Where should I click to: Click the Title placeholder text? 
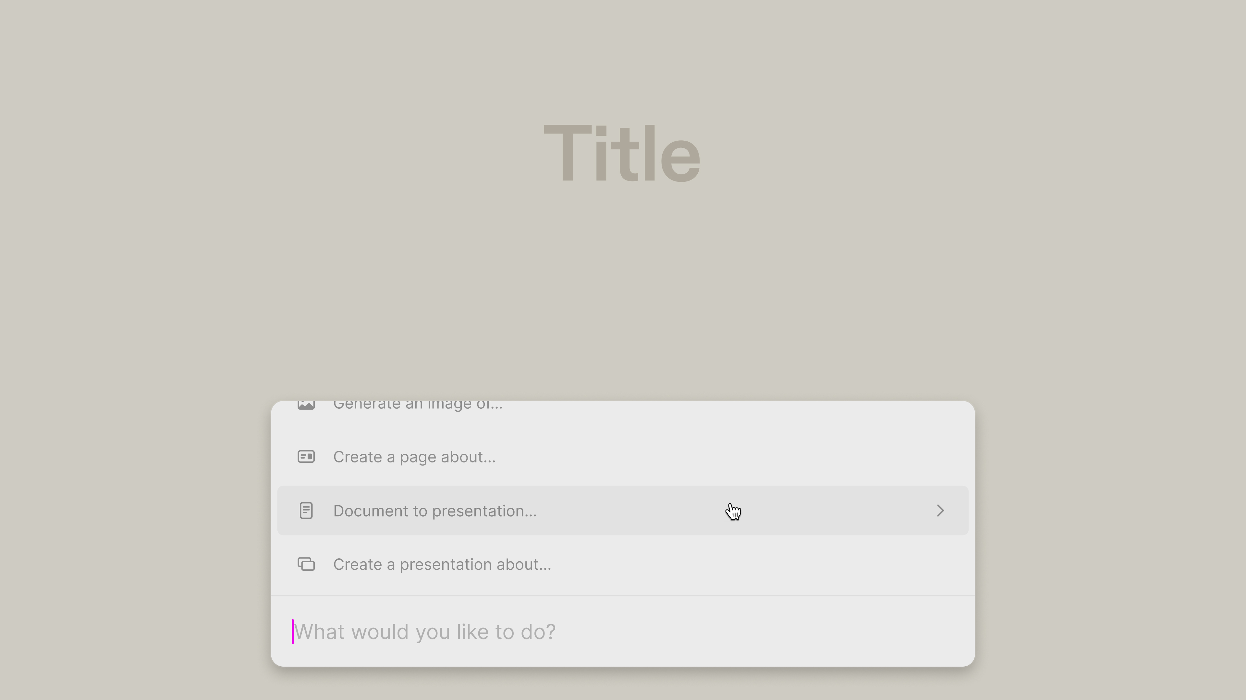pyautogui.click(x=622, y=154)
